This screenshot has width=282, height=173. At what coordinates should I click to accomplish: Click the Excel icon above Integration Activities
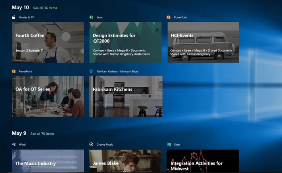(169, 144)
